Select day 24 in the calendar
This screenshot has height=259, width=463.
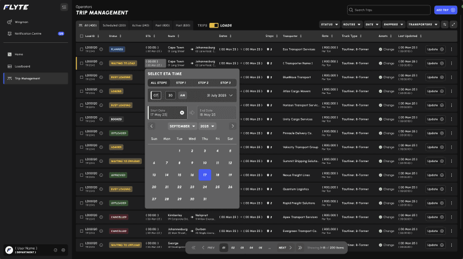point(205,187)
